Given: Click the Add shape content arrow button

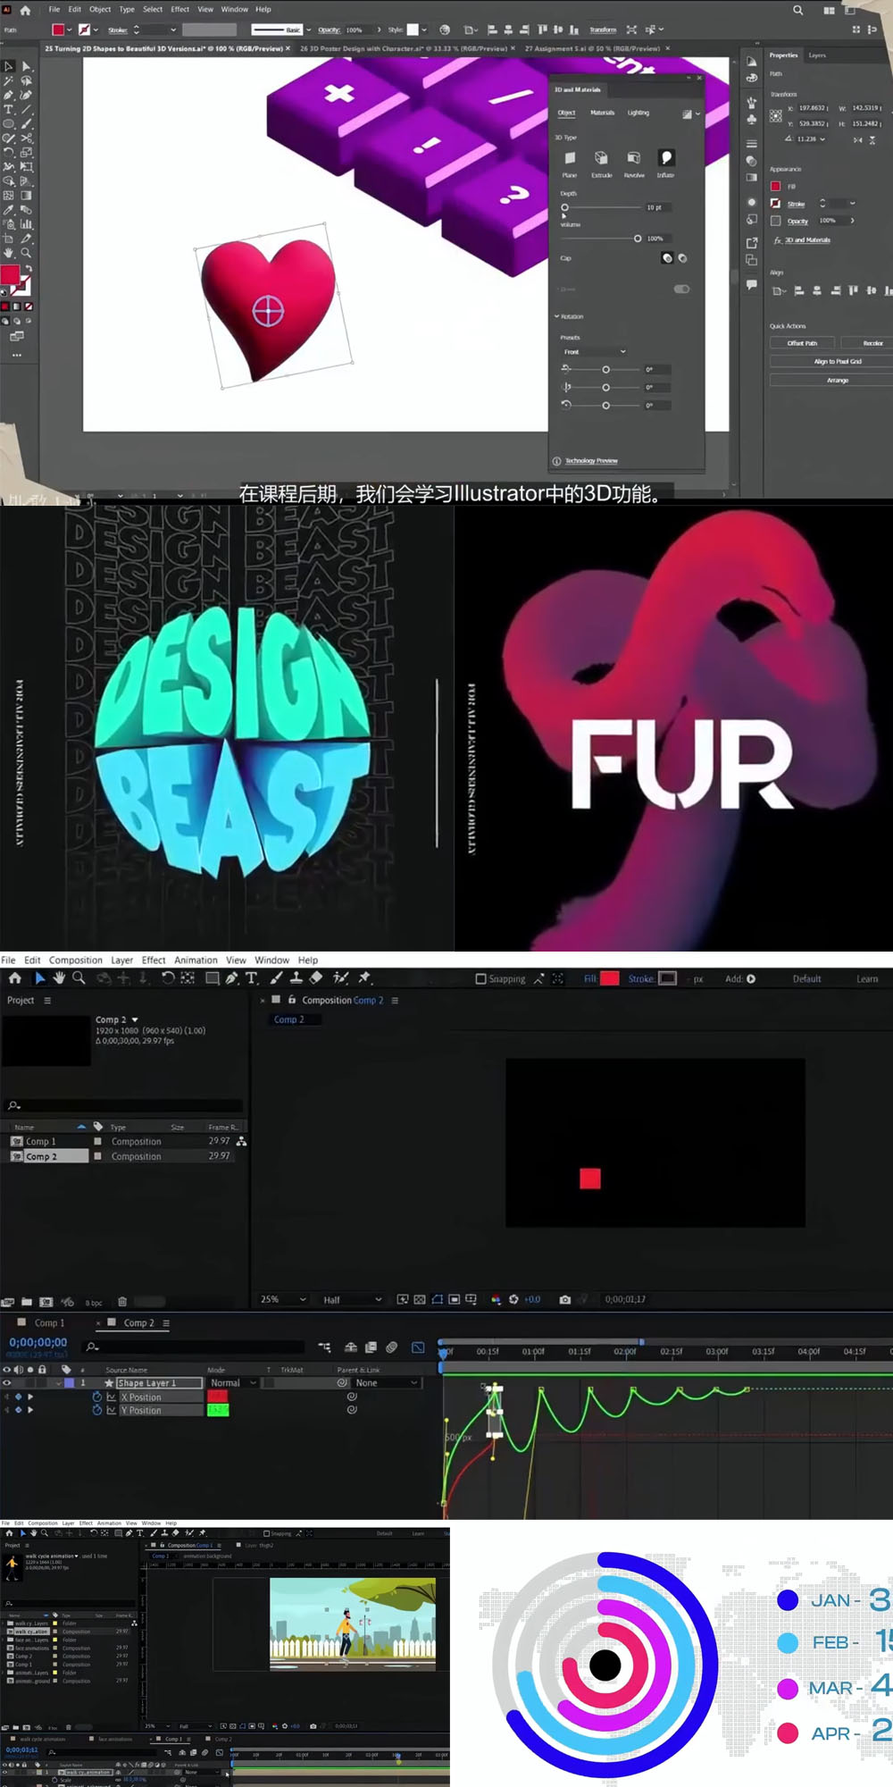Looking at the screenshot, I should pyautogui.click(x=751, y=979).
